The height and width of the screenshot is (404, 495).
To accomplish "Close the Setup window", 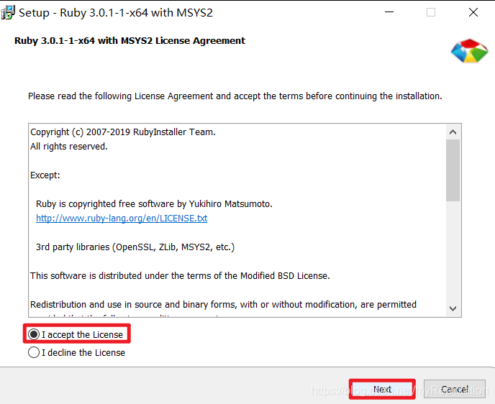I will coord(473,12).
